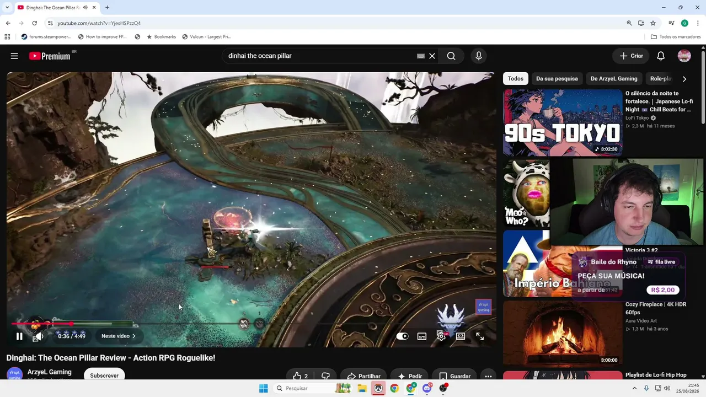Show more filter chips with right arrow
This screenshot has height=397, width=706.
click(x=684, y=79)
